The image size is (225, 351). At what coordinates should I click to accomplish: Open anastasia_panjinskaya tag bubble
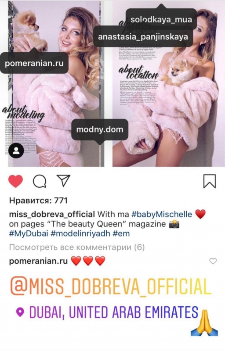click(143, 36)
